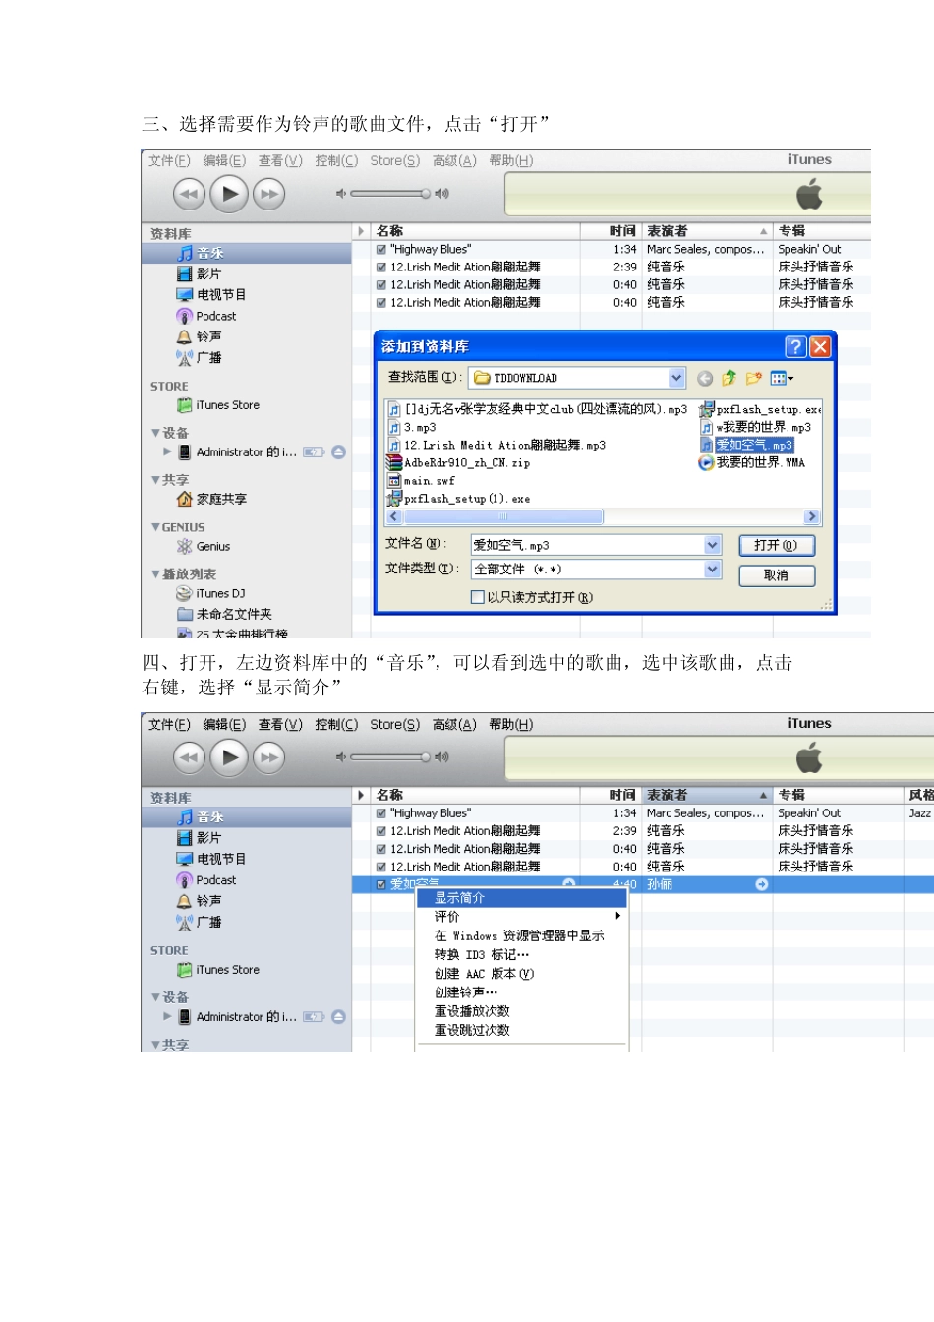Click play button in iTunes window with dialog
The height and width of the screenshot is (1322, 934).
(x=229, y=194)
